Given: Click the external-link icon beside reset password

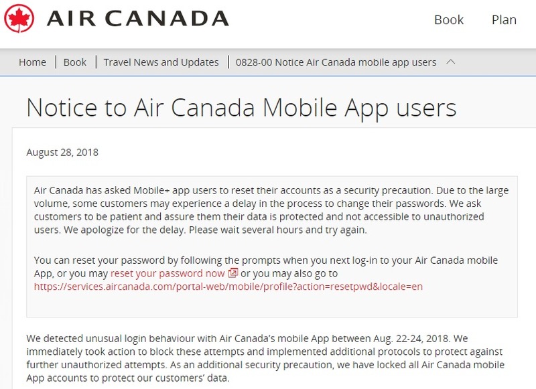Looking at the screenshot, I should click(233, 273).
